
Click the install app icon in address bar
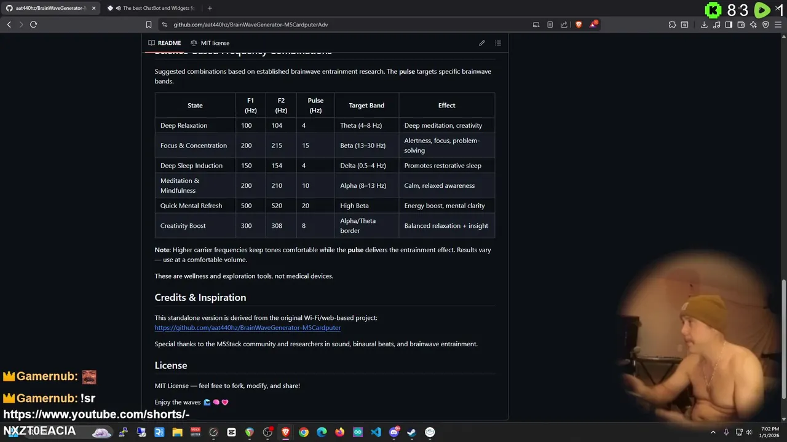point(536,25)
